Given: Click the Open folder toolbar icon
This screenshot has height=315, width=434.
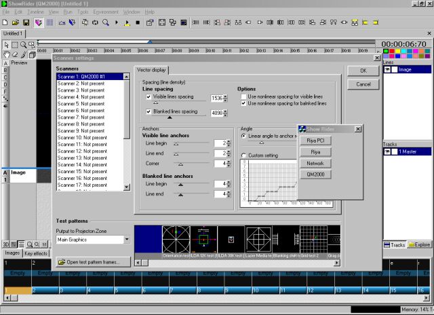Looking at the screenshot, I should point(15,22).
